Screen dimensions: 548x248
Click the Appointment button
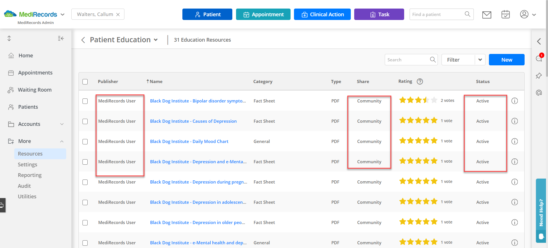click(263, 14)
